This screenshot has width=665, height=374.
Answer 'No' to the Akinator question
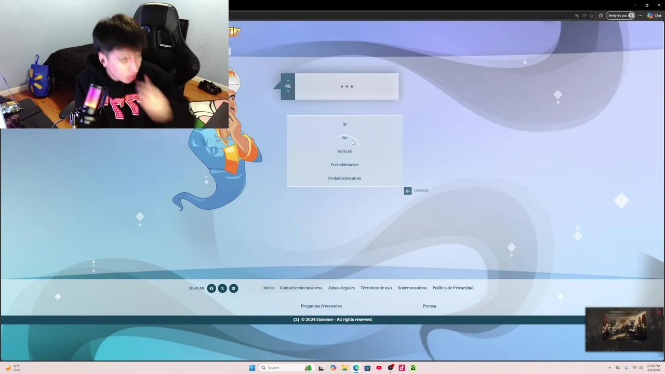coord(344,138)
